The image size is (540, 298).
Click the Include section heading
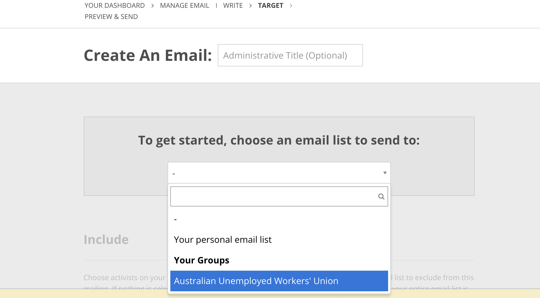[106, 240]
